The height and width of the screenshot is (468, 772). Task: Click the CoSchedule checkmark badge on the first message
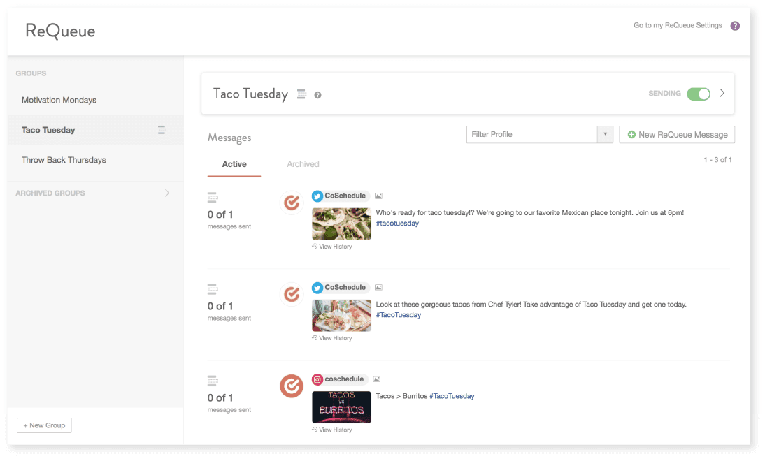pyautogui.click(x=292, y=203)
